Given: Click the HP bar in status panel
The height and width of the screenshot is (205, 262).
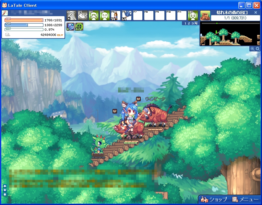Looking at the screenshot, I should [x=24, y=20].
